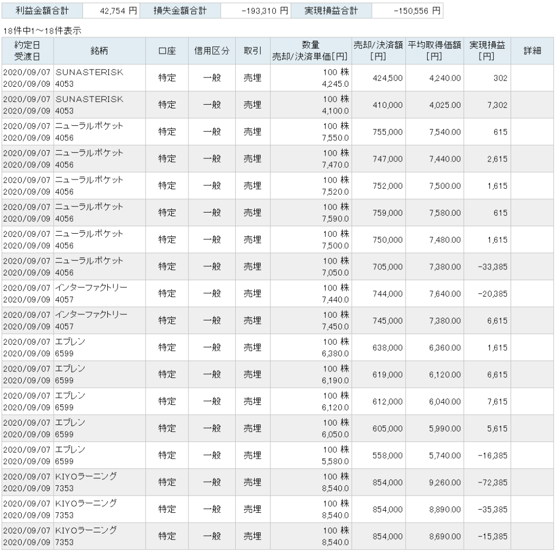Open インターファクトリー in the 744,000 row

(91, 287)
